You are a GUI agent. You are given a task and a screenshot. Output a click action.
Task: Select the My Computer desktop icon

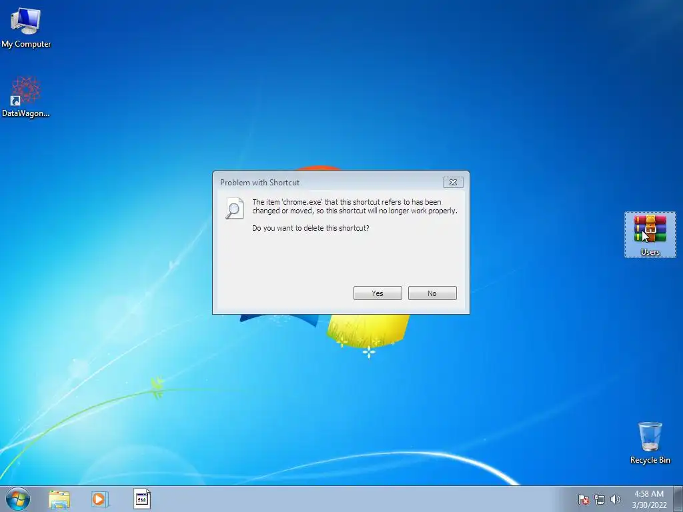click(x=26, y=28)
